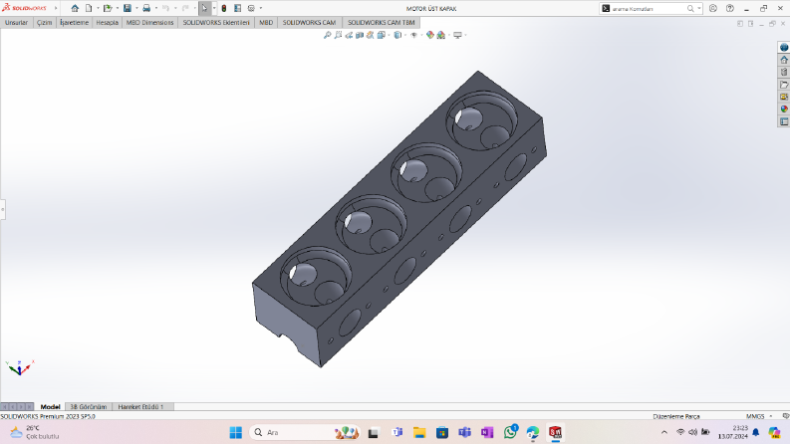The image size is (790, 444).
Task: Click the Edit Appearance color ball icon
Action: coord(429,35)
